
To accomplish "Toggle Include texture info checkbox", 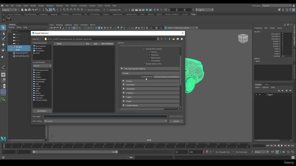I will [143, 64].
